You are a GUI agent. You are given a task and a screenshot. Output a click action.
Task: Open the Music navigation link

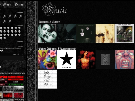(7, 4)
